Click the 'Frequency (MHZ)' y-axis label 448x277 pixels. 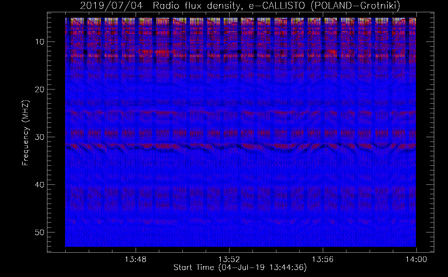25,133
